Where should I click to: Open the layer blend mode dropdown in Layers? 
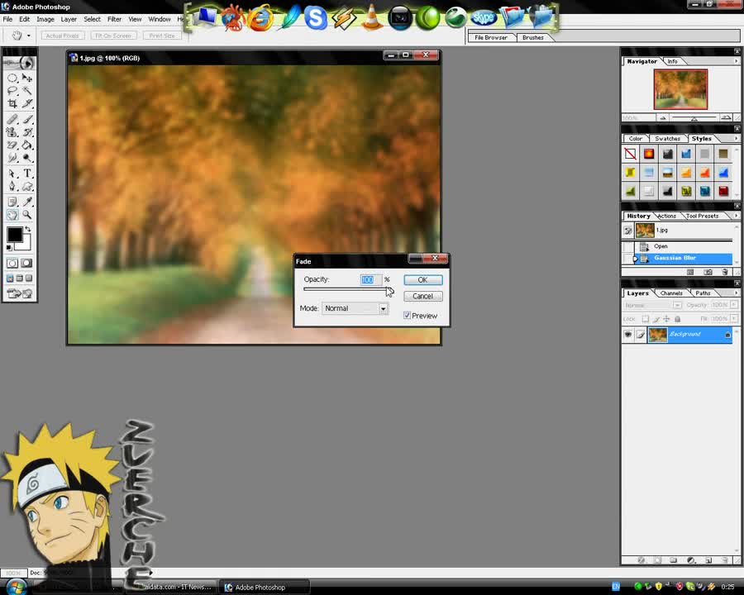pyautogui.click(x=677, y=305)
